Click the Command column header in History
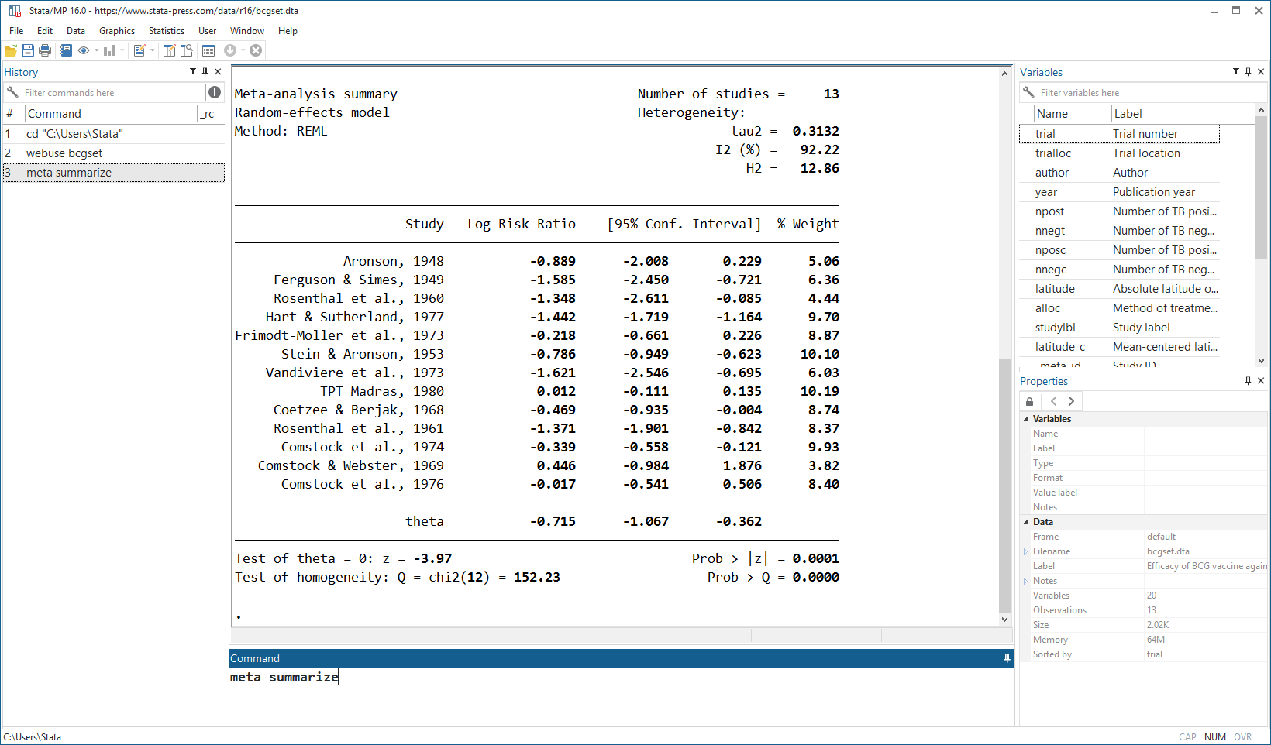Image resolution: width=1271 pixels, height=745 pixels. [112, 114]
